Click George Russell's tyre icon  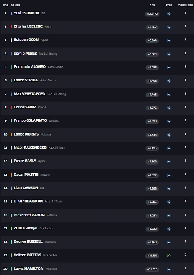169,242
